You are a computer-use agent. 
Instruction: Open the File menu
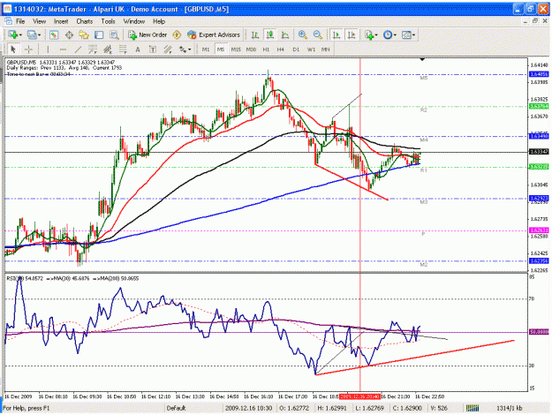coord(20,21)
